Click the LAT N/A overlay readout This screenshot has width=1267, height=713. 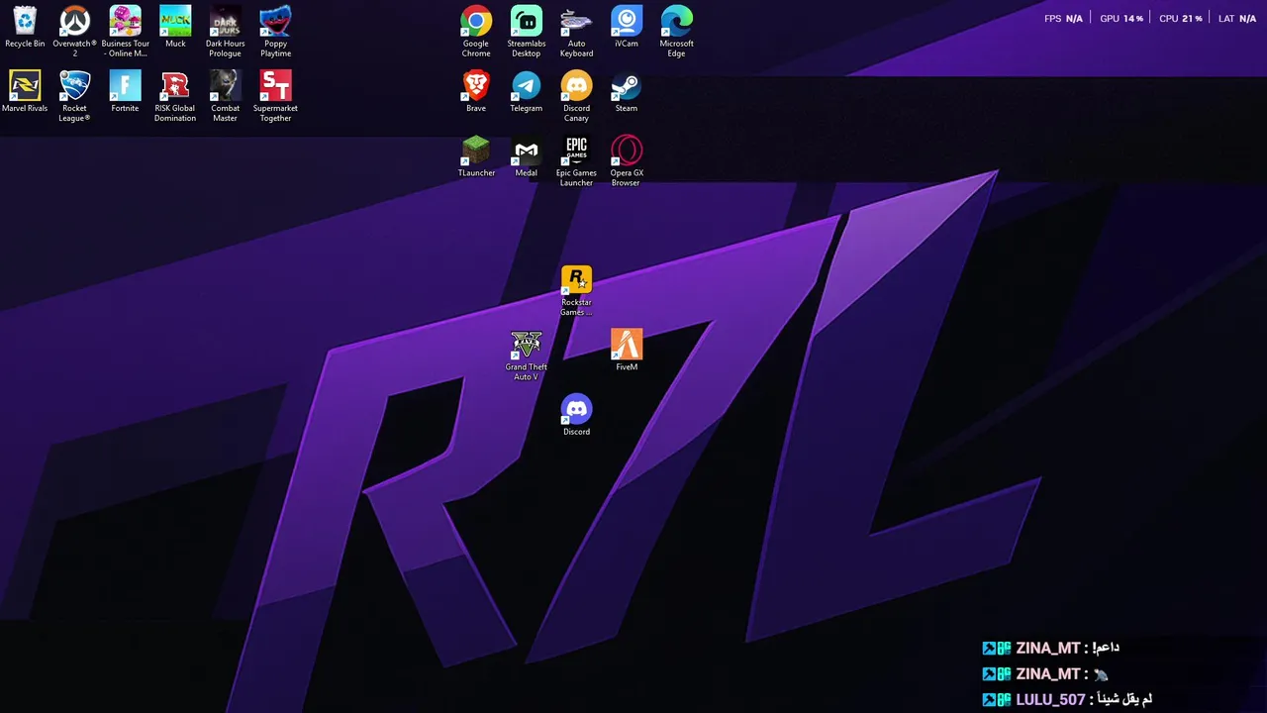(x=1237, y=19)
